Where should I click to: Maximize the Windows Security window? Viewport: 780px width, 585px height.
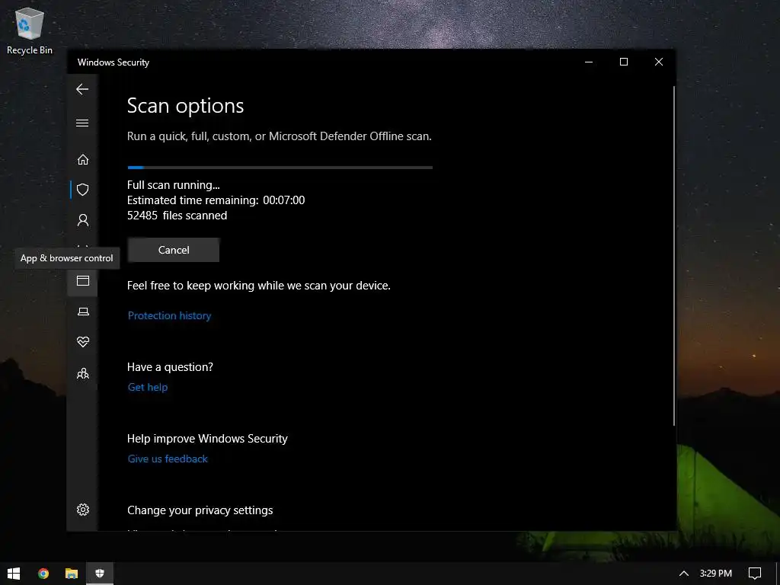click(624, 62)
